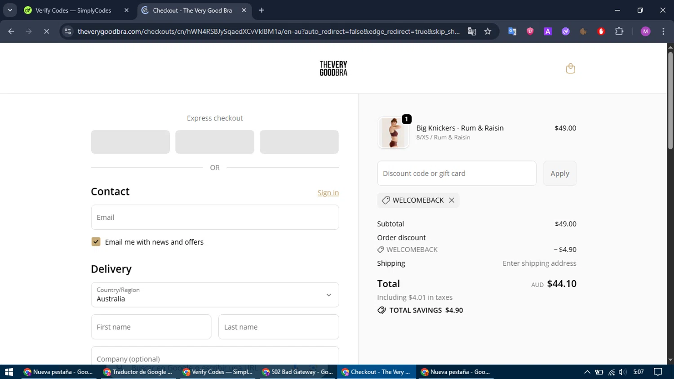This screenshot has width=674, height=379.
Task: Focus the Email input field
Action: tap(215, 217)
